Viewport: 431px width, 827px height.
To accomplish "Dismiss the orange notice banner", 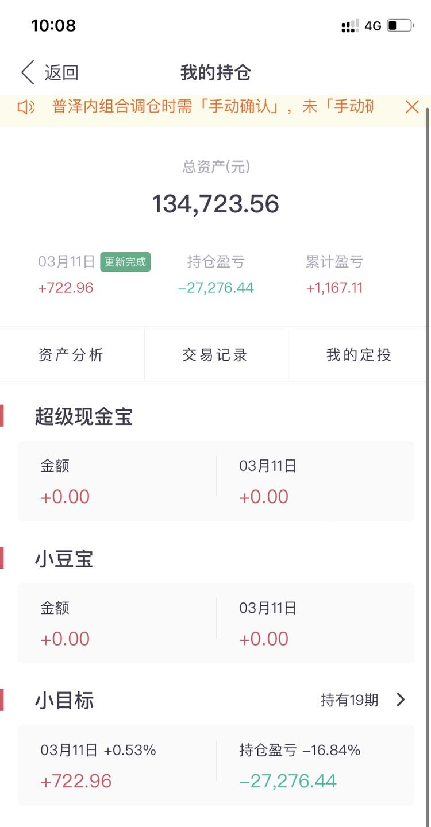I will pyautogui.click(x=412, y=107).
